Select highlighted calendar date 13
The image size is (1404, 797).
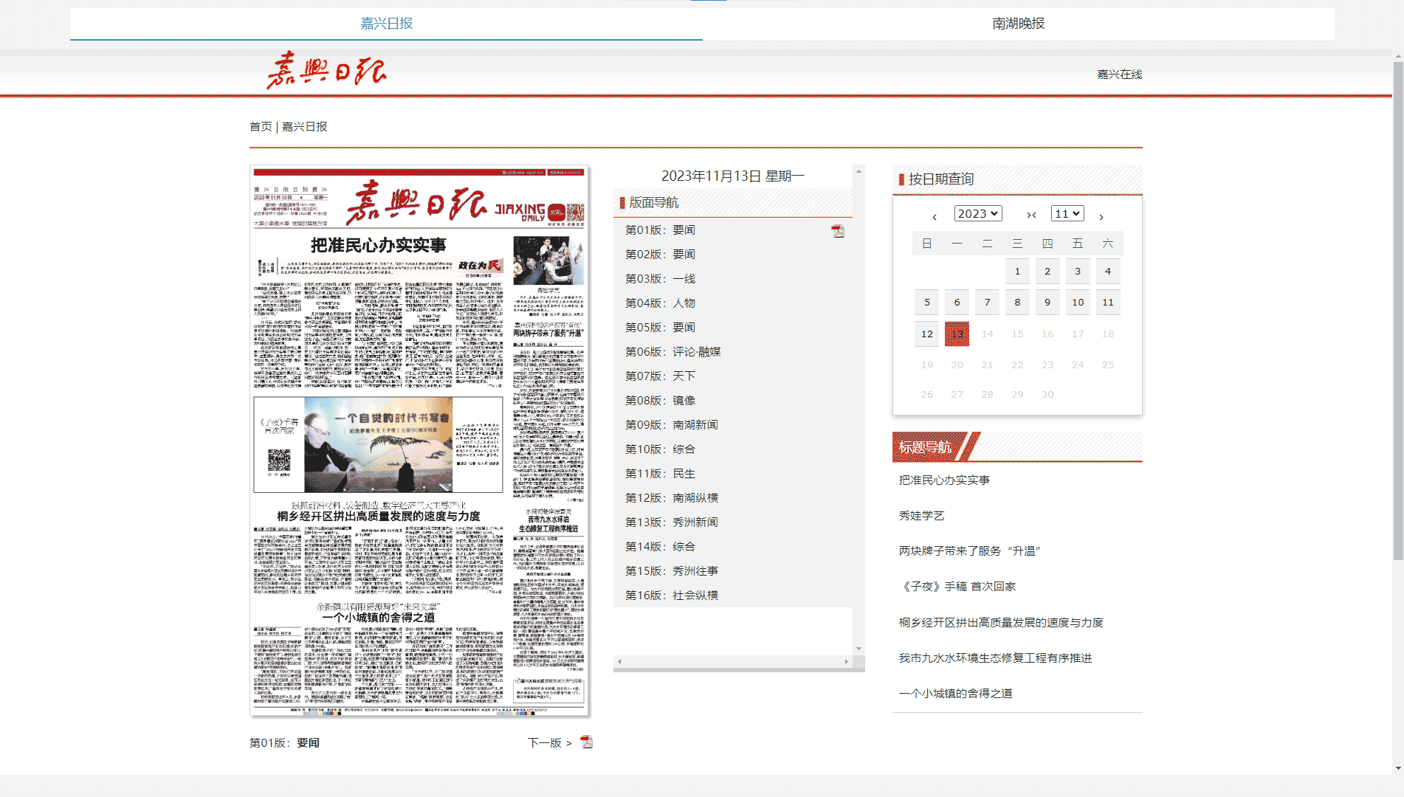pyautogui.click(x=957, y=334)
